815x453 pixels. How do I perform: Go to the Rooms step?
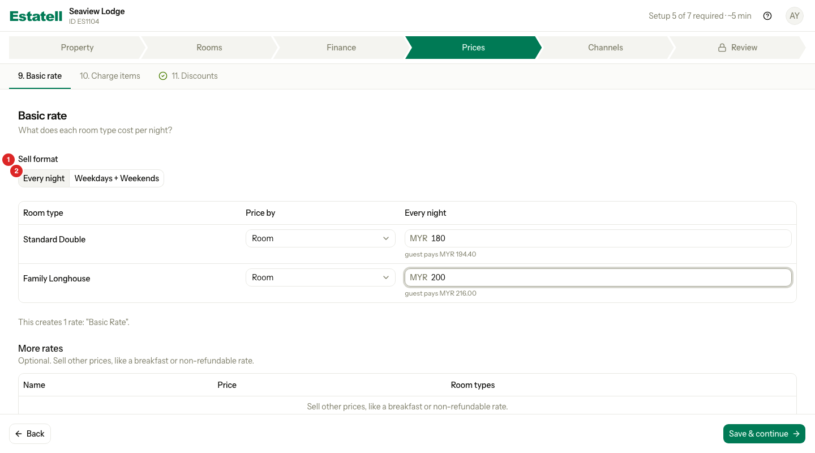[209, 48]
